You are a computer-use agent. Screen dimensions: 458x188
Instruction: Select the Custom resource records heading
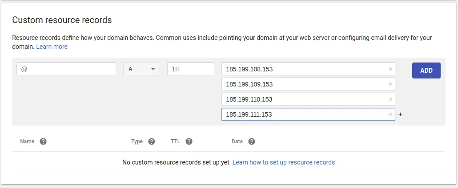[62, 20]
